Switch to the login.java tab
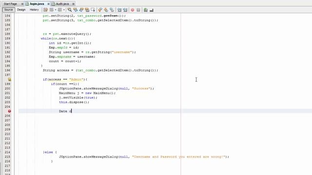This screenshot has height=175, width=312. (37, 4)
